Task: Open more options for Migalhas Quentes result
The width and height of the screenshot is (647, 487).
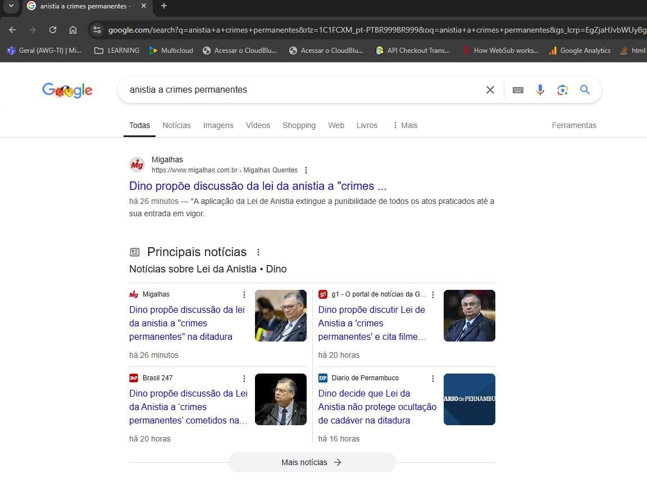Action: [306, 170]
